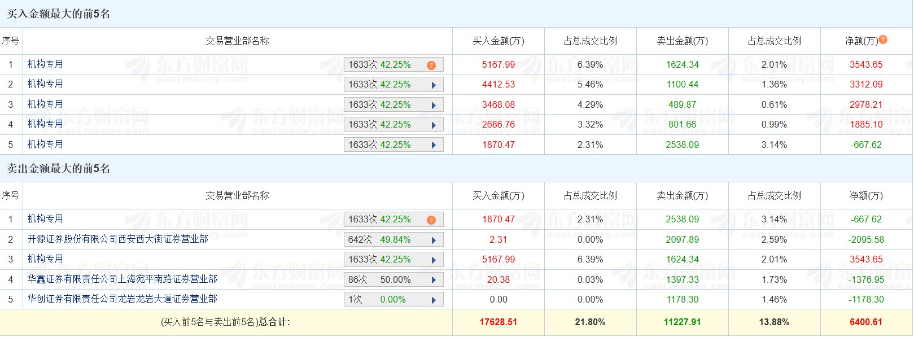This screenshot has width=914, height=337.
Task: Click arrow icon in 86次 50.00% box
Action: coord(434,280)
